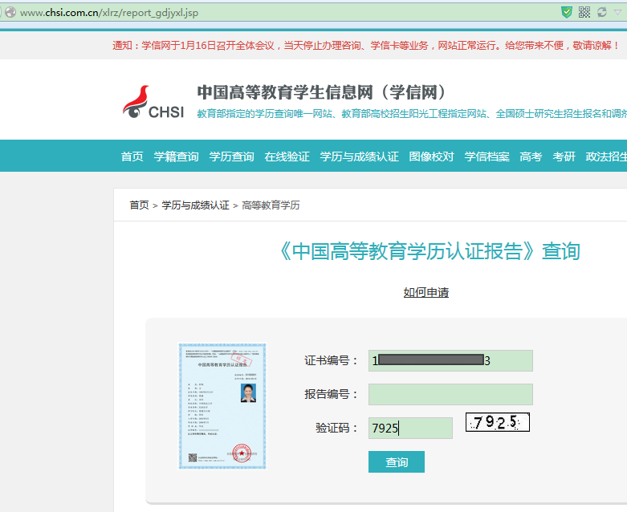Click the 《中国高等教育学历认证报告》查询 heading
Image resolution: width=627 pixels, height=512 pixels.
coord(429,251)
